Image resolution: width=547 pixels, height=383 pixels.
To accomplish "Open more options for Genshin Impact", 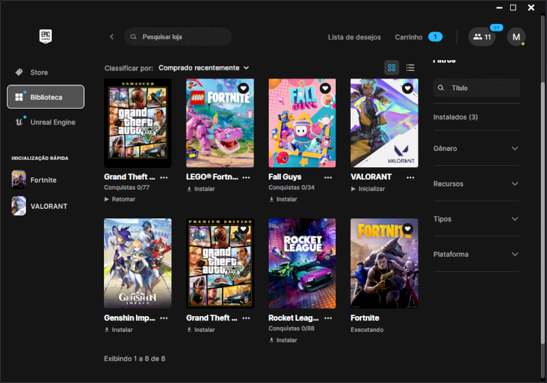I will pyautogui.click(x=164, y=318).
